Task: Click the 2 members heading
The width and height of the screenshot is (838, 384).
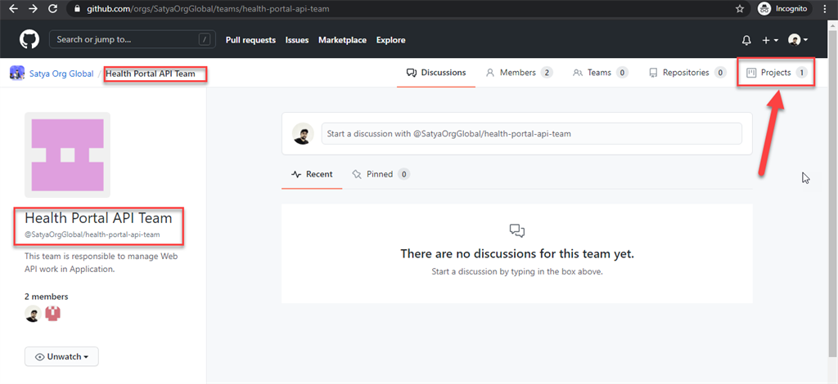Action: [47, 297]
